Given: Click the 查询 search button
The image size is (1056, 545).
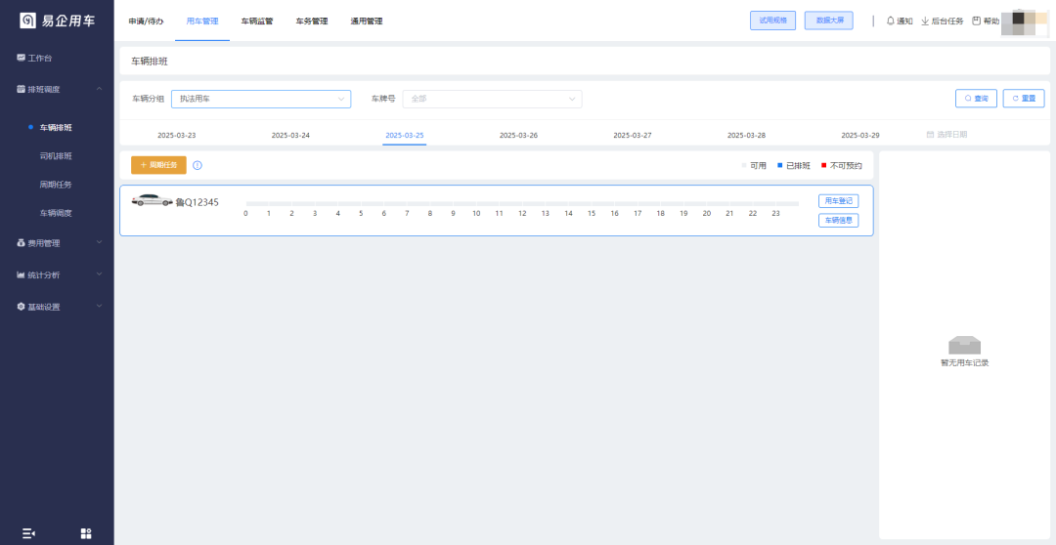Looking at the screenshot, I should click(x=976, y=99).
